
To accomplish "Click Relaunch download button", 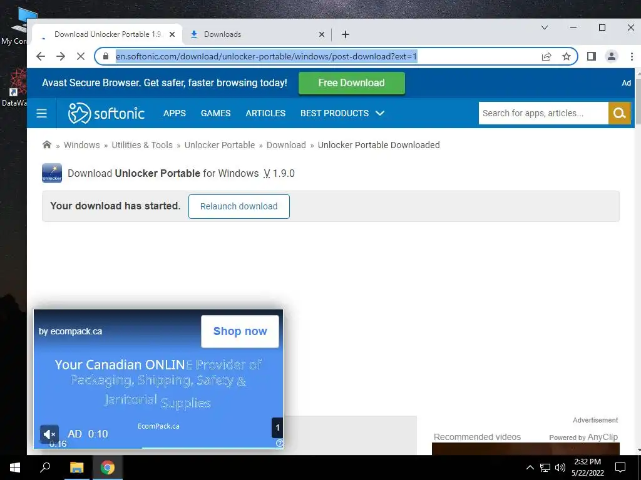I will pyautogui.click(x=238, y=206).
